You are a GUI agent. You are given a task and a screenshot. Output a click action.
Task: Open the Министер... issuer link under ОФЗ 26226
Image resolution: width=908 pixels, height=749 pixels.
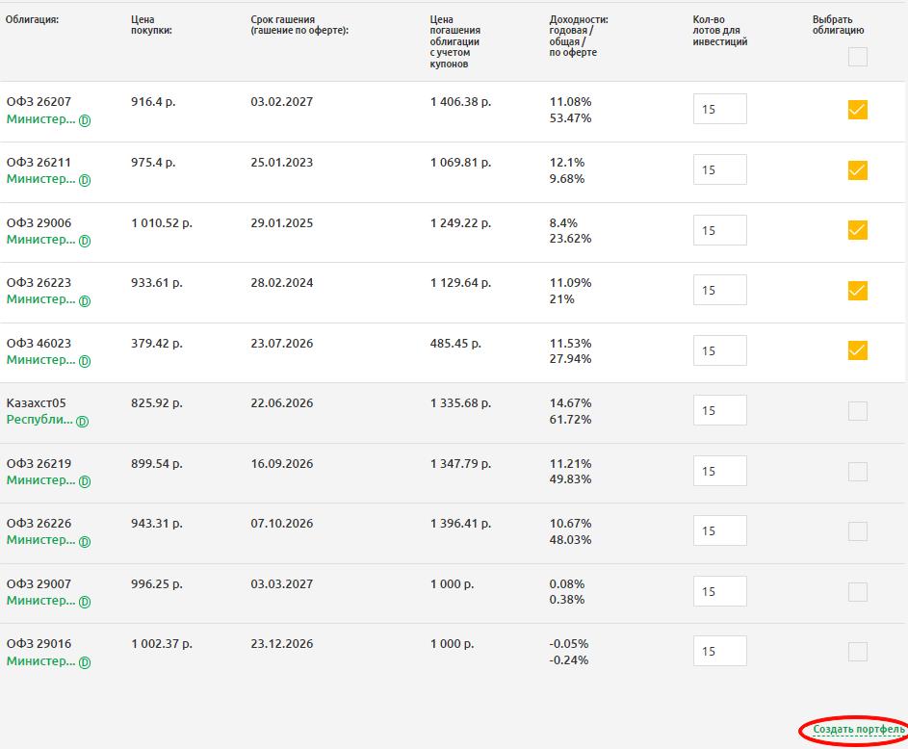point(40,540)
